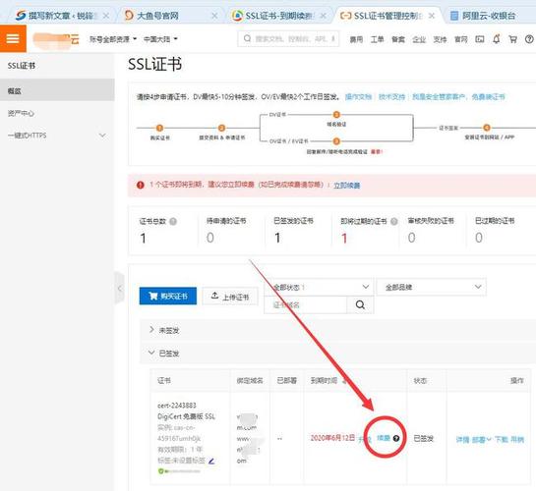Viewport: 536px width, 491px height.
Task: Click the blue 购买证书 button
Action: click(x=168, y=296)
